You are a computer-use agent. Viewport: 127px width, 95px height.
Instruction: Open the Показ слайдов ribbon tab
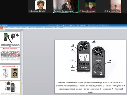click(x=40, y=28)
